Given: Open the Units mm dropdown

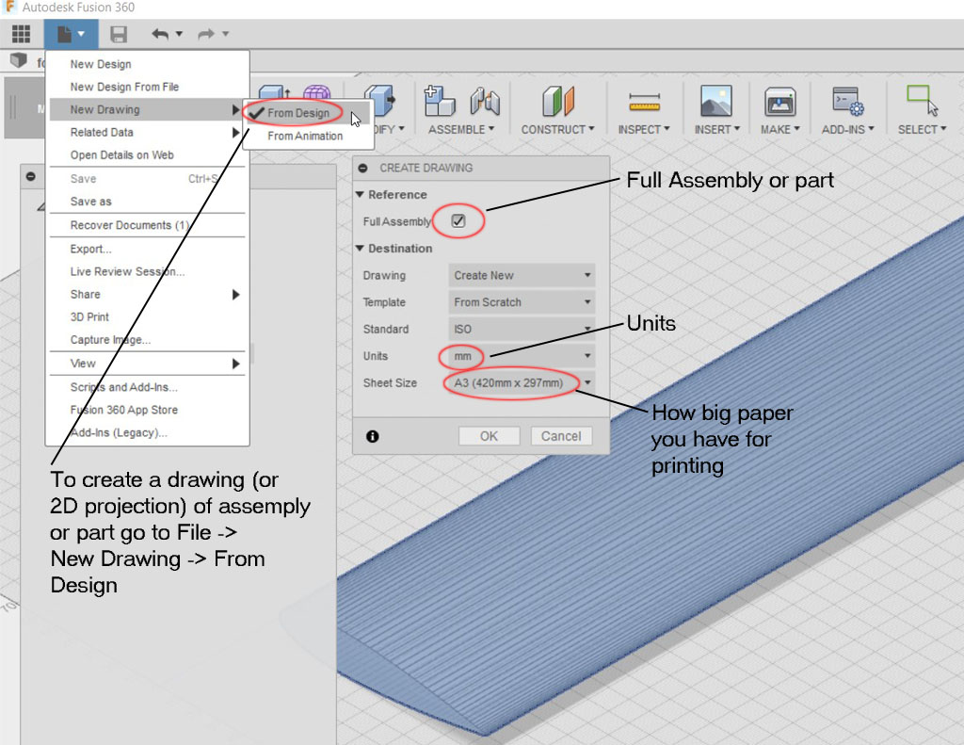Looking at the screenshot, I should click(522, 356).
